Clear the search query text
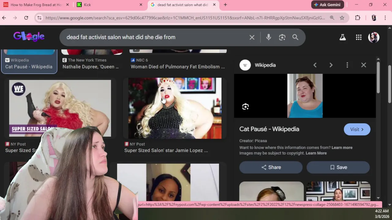 tap(252, 37)
